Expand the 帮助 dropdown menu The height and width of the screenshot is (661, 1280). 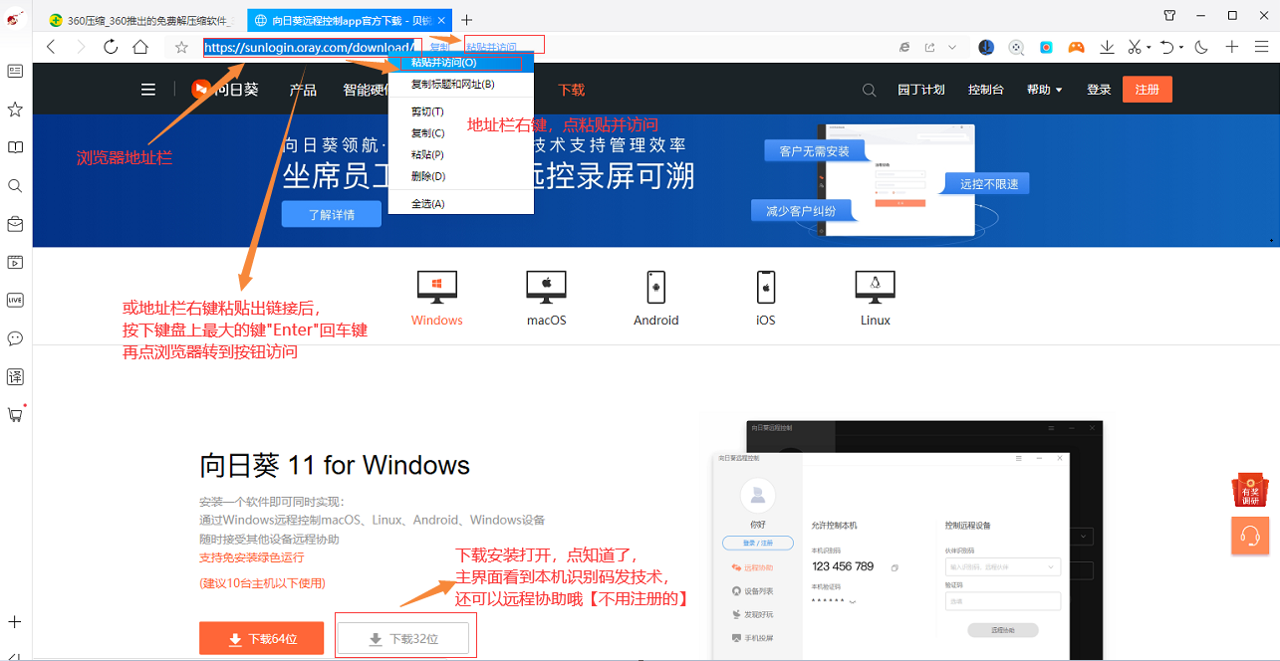pos(1045,90)
